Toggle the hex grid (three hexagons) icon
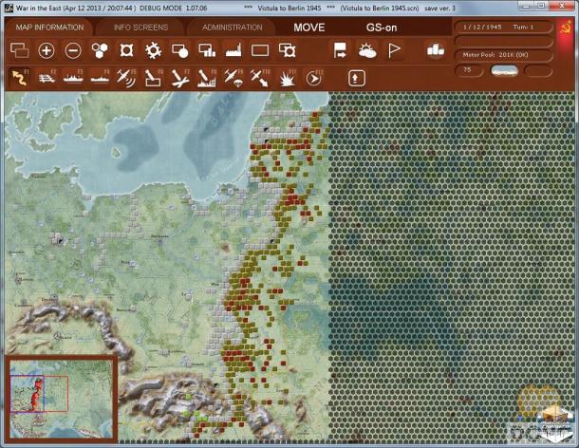Screen dimensions: 579x448 pos(100,50)
